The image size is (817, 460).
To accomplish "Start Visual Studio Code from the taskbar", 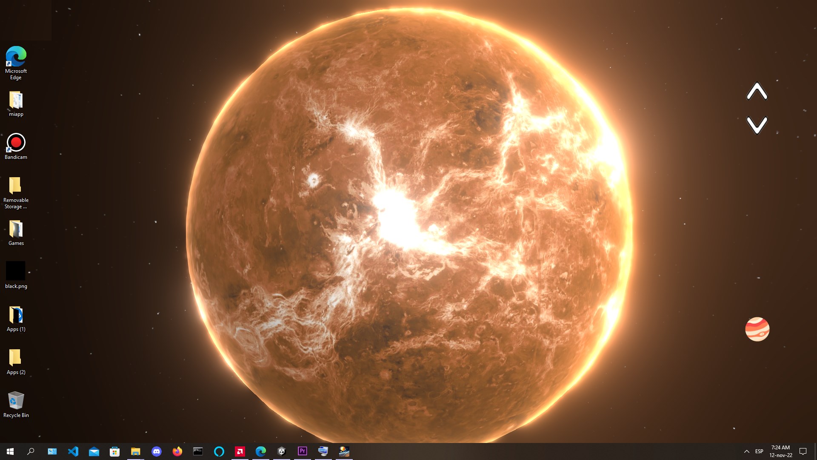I will coord(73,451).
